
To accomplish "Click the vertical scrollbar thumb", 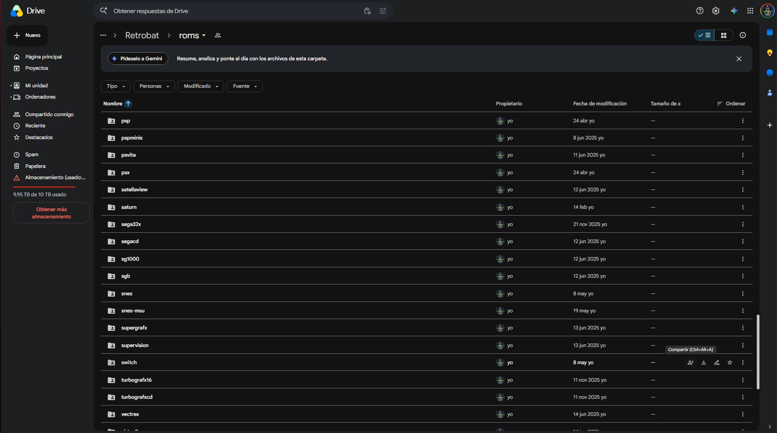I will pyautogui.click(x=758, y=352).
